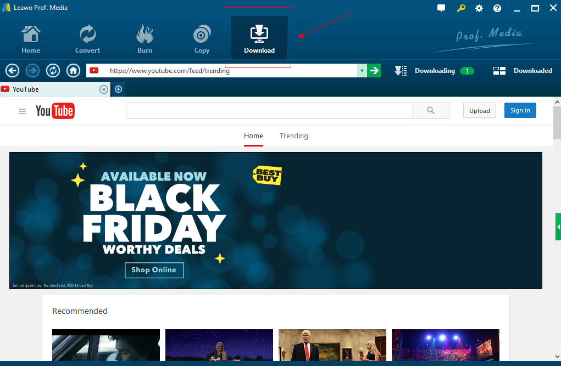Click the browser forward arrow
Image resolution: width=561 pixels, height=366 pixels.
[x=32, y=70]
